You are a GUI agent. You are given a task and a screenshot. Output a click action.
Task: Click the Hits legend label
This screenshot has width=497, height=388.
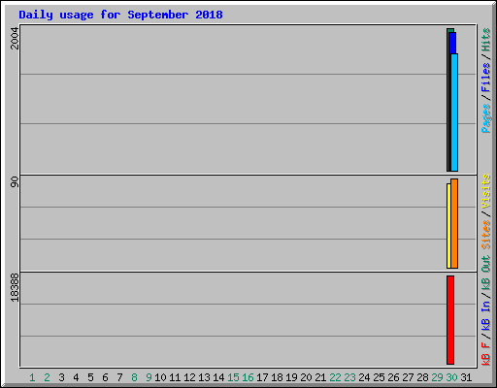486,40
